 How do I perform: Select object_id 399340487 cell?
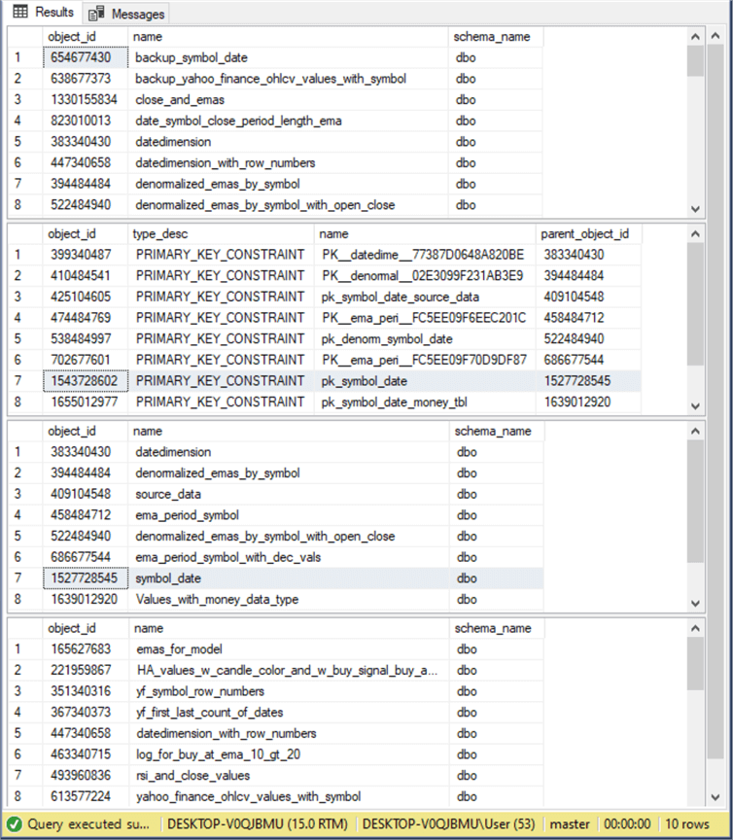coord(86,255)
